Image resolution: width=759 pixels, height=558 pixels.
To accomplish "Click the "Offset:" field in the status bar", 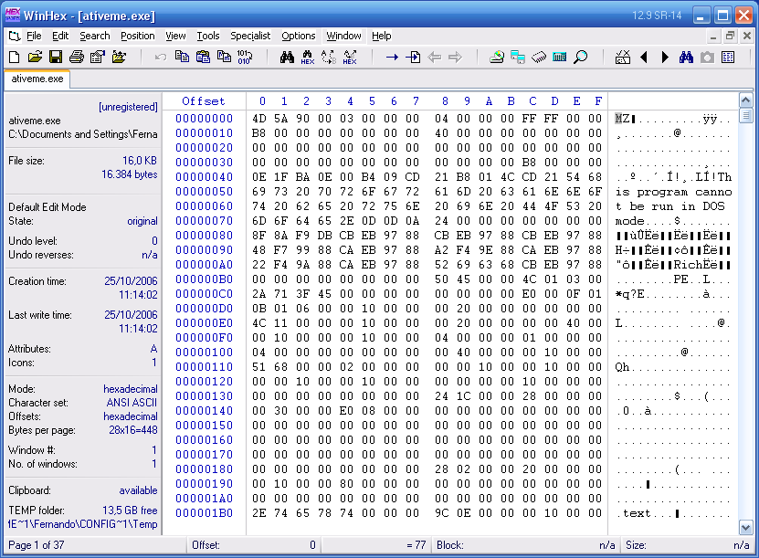I will 255,545.
